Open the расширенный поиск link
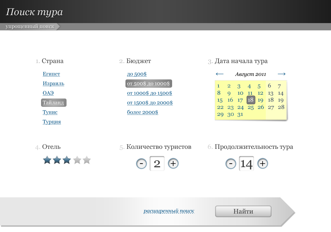 click(x=169, y=211)
